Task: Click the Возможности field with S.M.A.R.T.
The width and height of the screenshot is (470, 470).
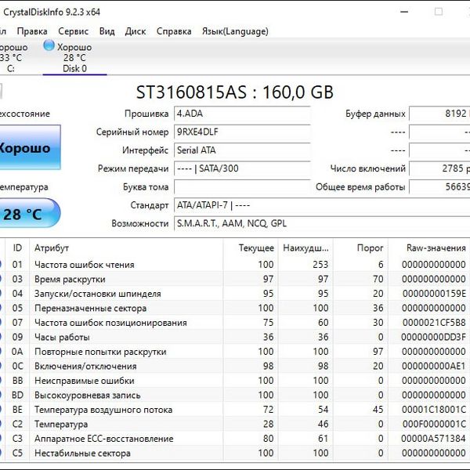Action: point(322,224)
